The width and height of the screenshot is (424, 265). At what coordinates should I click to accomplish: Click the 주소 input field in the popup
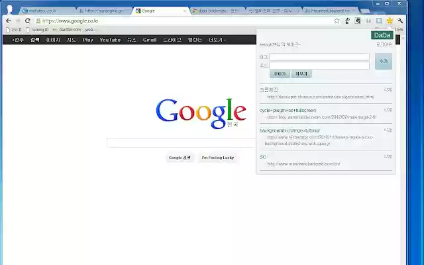coord(319,66)
